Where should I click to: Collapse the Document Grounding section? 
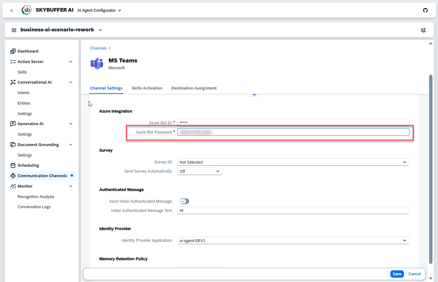pyautogui.click(x=71, y=145)
